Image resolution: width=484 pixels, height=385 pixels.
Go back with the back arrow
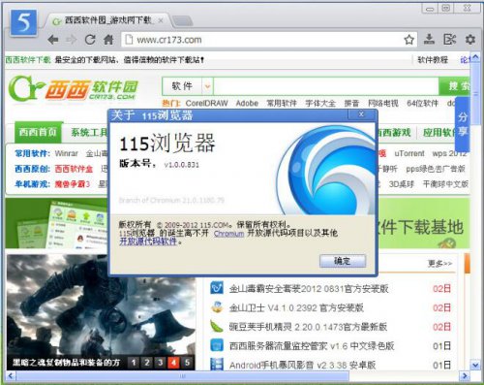(53, 40)
